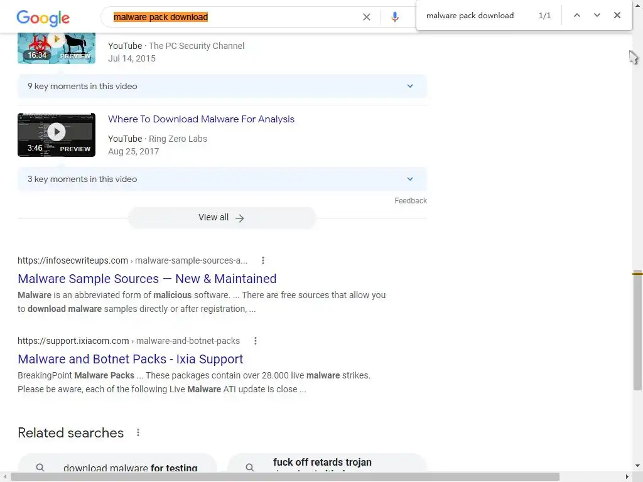Screen dimensions: 643x482
Task: Open Malware and Botnet Packs - Ixia Support
Action: coord(131,359)
